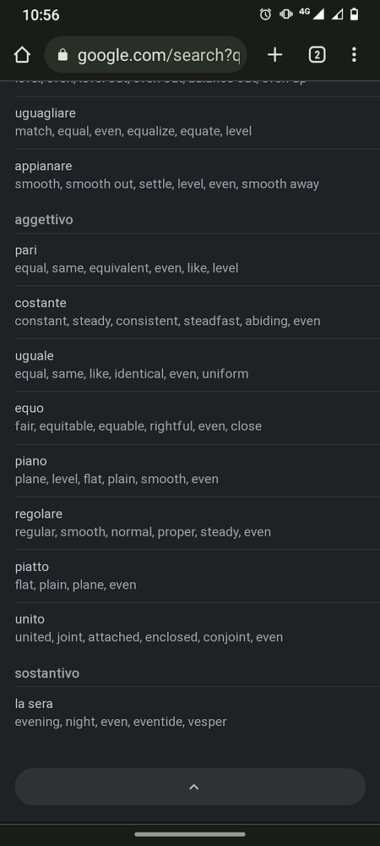380x846 pixels.
Task: Tap the Chrome home icon
Action: (22, 54)
